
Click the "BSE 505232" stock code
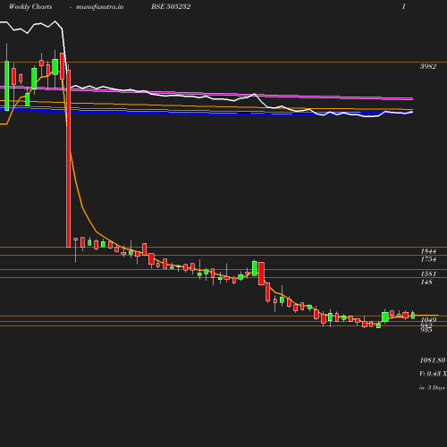(x=171, y=6)
